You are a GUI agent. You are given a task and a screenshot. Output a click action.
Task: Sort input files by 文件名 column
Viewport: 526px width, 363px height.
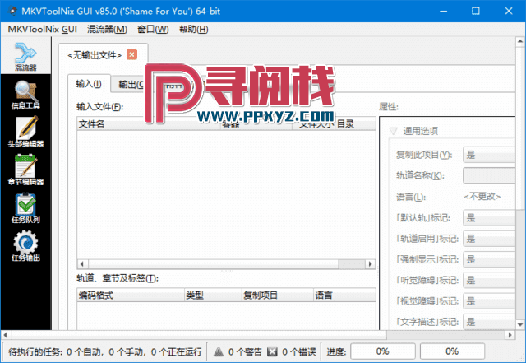click(149, 124)
